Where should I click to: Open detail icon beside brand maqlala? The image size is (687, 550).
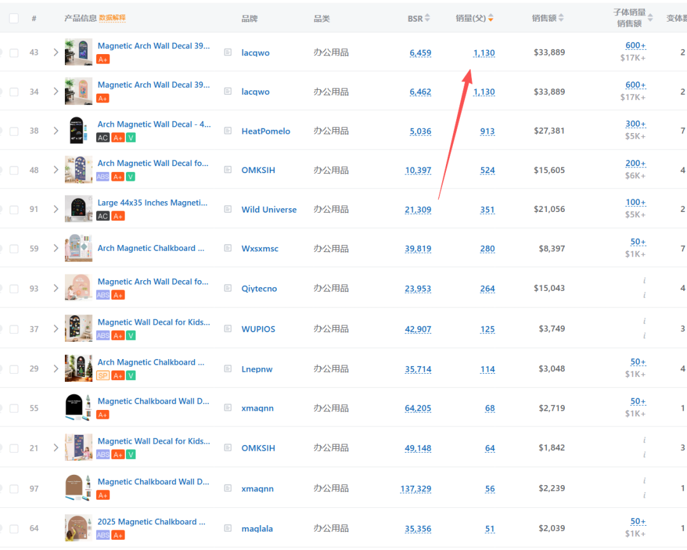coord(228,528)
